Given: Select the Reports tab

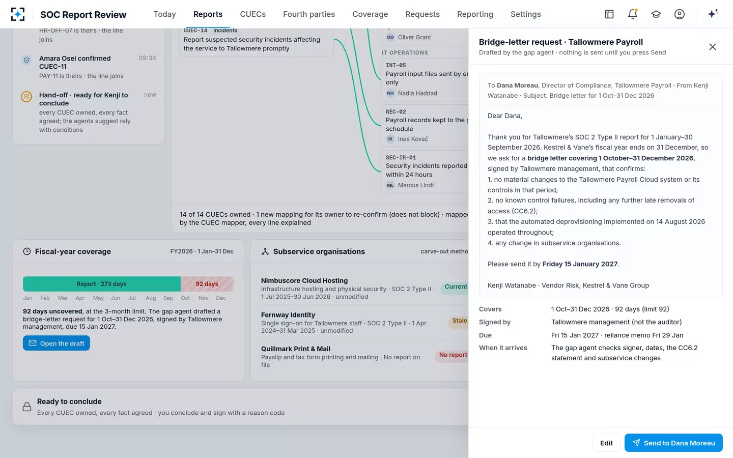Looking at the screenshot, I should pos(208,14).
